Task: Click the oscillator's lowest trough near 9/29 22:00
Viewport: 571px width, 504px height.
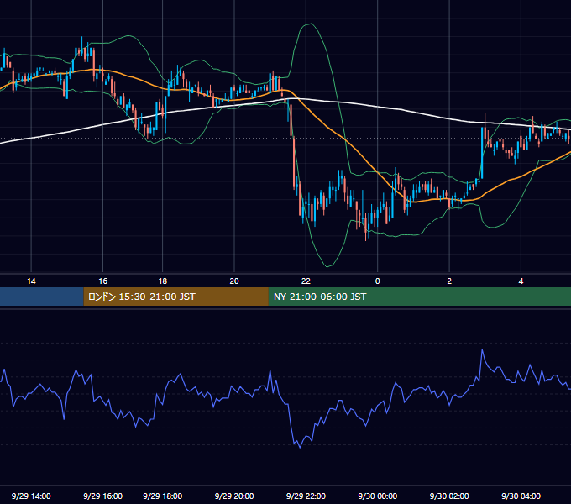Action: point(300,447)
